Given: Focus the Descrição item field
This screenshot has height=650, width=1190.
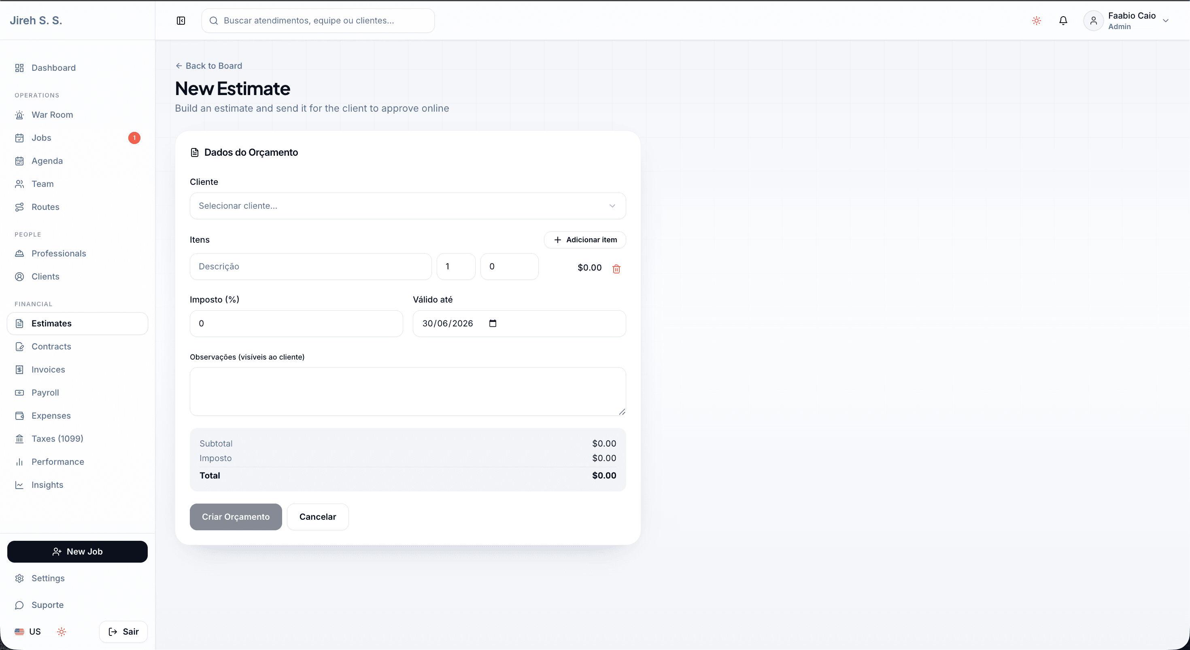Looking at the screenshot, I should click(x=310, y=267).
